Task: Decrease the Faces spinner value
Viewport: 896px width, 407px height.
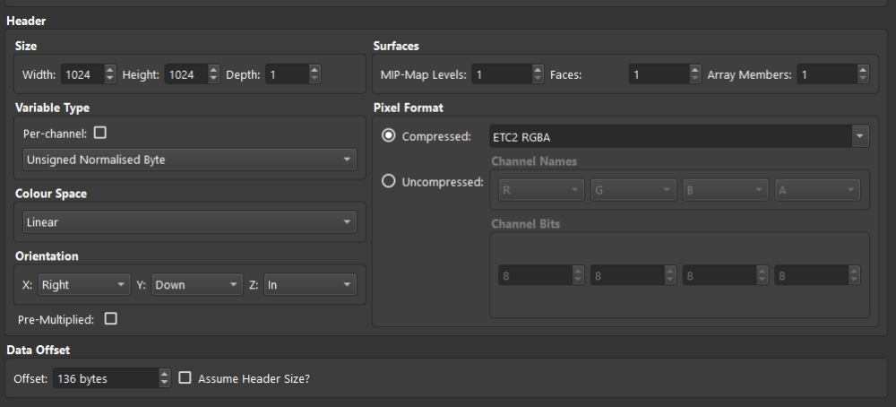Action: point(695,80)
